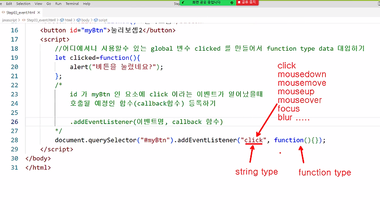Click the opening <script> tag on line 17
Screen dimensions: 380x210
coord(55,39)
